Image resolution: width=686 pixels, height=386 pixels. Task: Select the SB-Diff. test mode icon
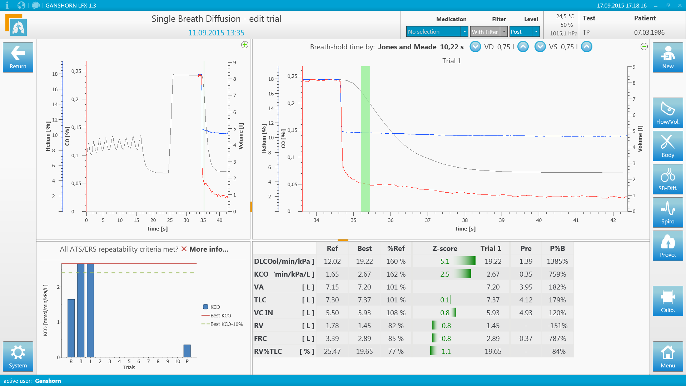pyautogui.click(x=667, y=179)
